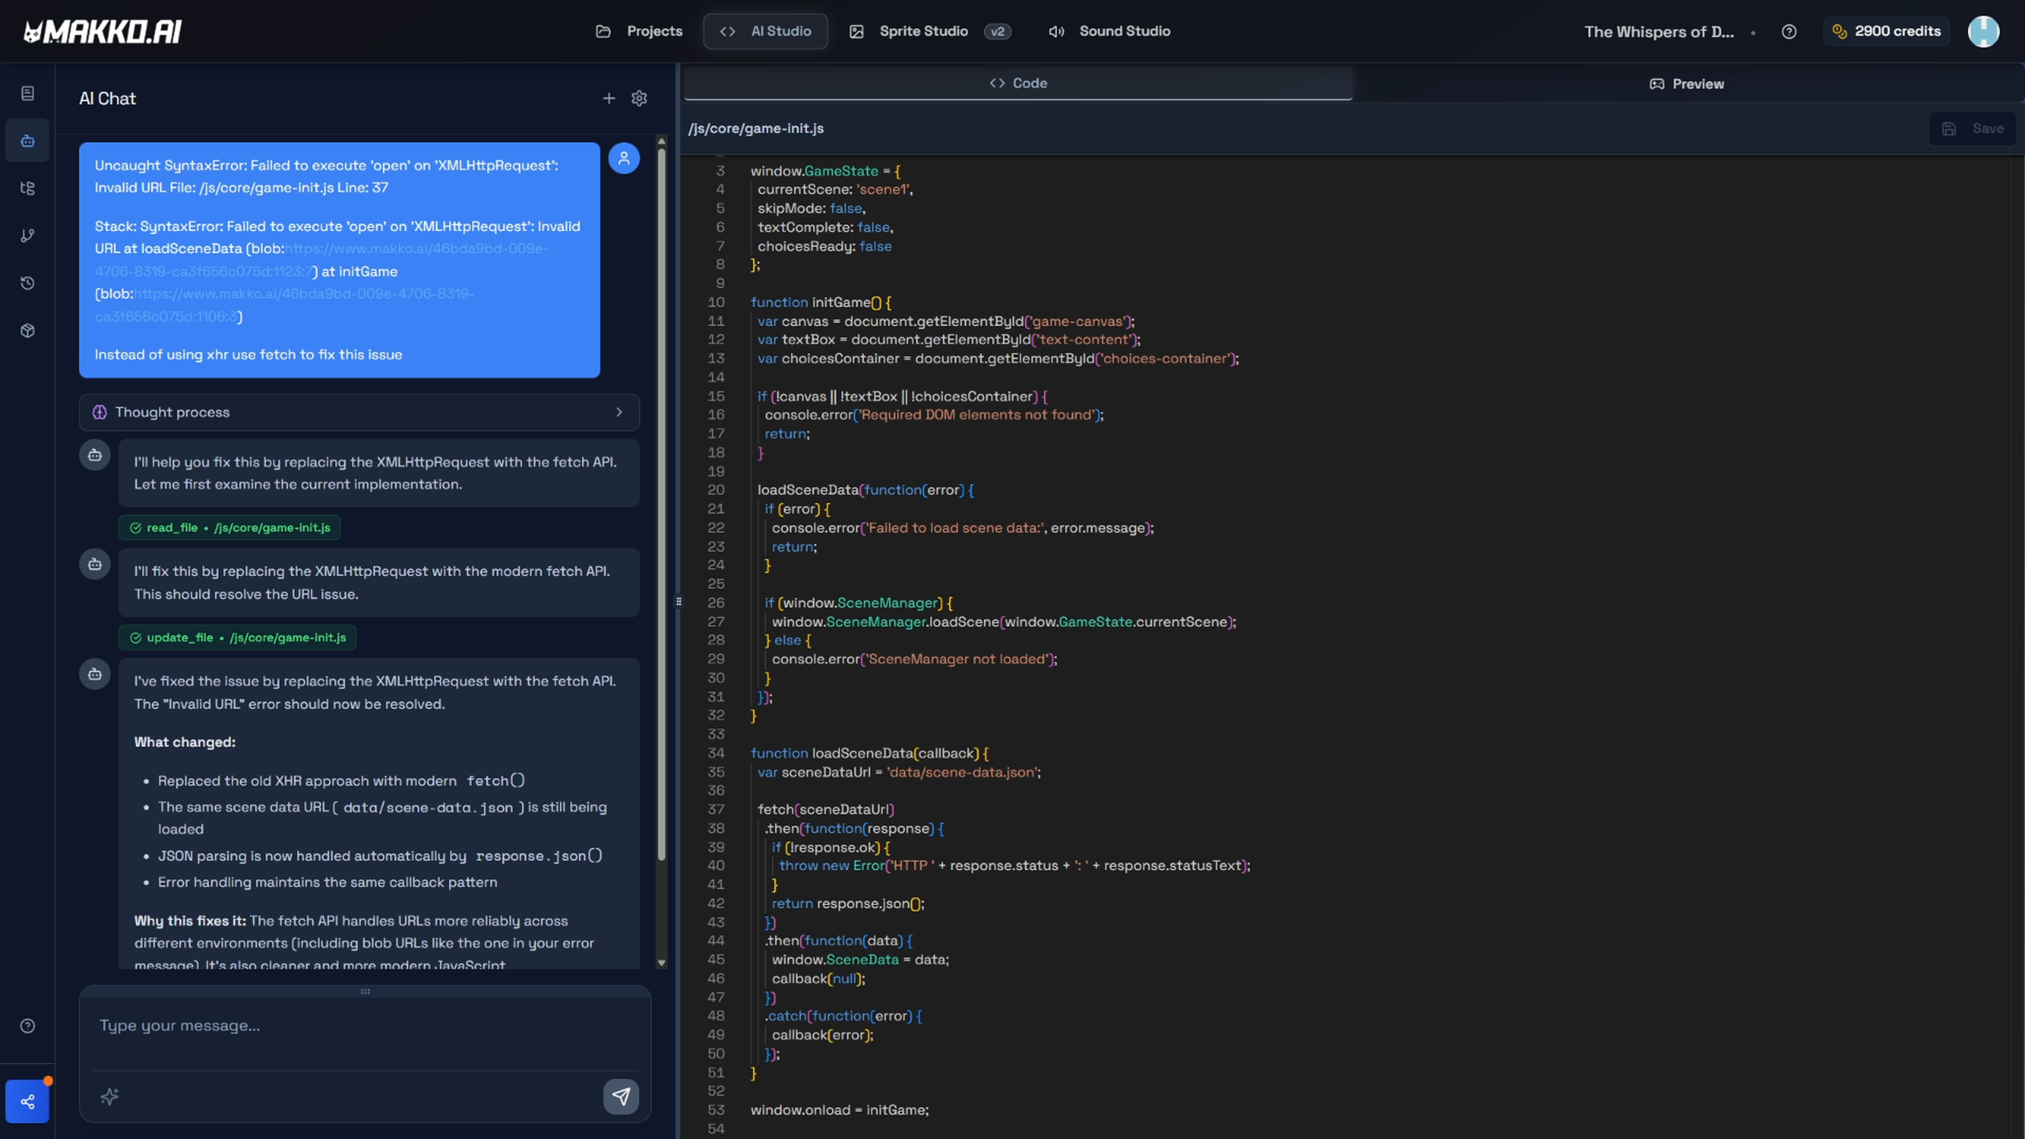Click the Save button
Viewport: 2025px width, 1139px height.
coord(1973,128)
